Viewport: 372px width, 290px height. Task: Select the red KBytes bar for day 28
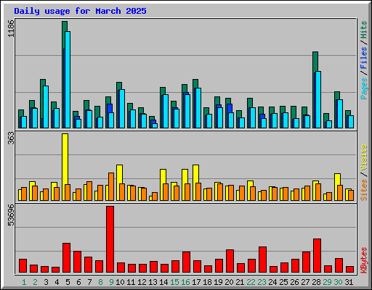tap(317, 256)
